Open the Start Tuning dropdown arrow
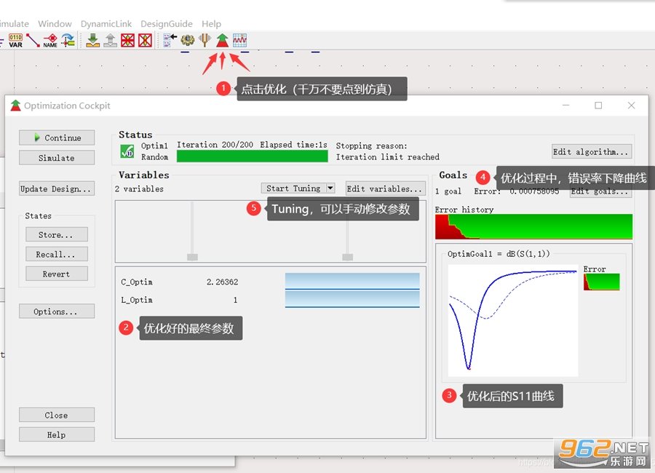655x473 pixels. (x=330, y=188)
